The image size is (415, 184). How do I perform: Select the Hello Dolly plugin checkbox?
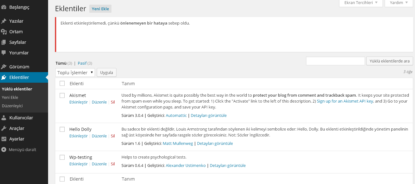click(x=62, y=129)
